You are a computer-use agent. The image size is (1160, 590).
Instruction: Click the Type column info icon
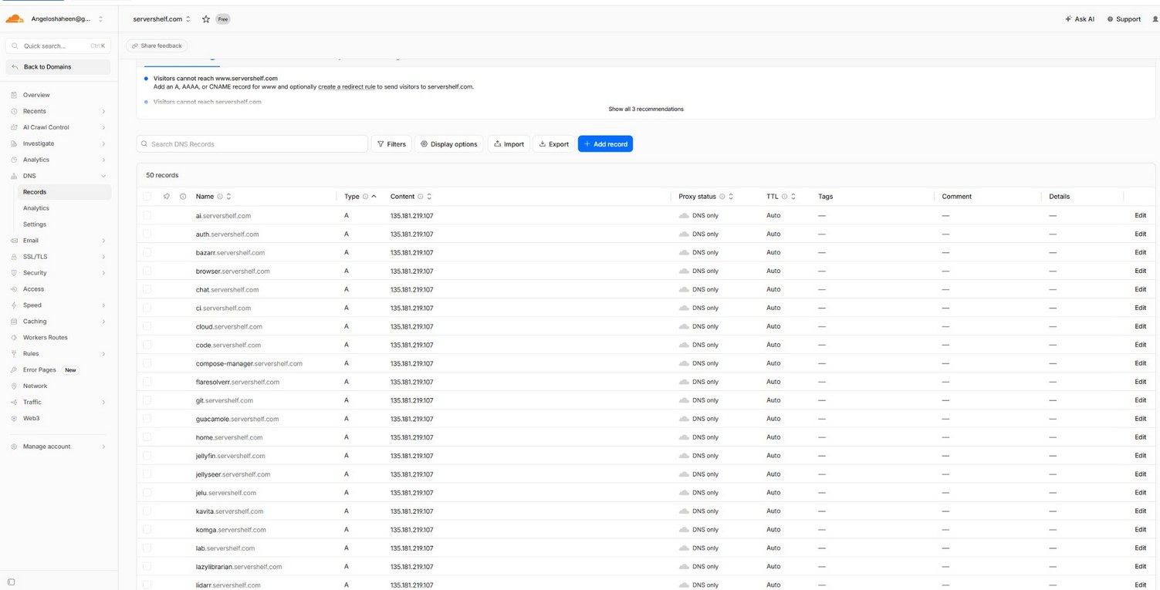(365, 197)
